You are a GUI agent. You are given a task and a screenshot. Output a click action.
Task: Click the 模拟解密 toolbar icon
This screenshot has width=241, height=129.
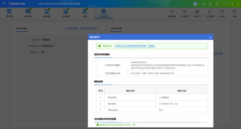tap(172, 13)
